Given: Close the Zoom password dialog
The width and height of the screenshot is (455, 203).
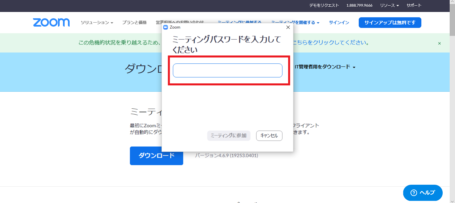Looking at the screenshot, I should [x=288, y=27].
